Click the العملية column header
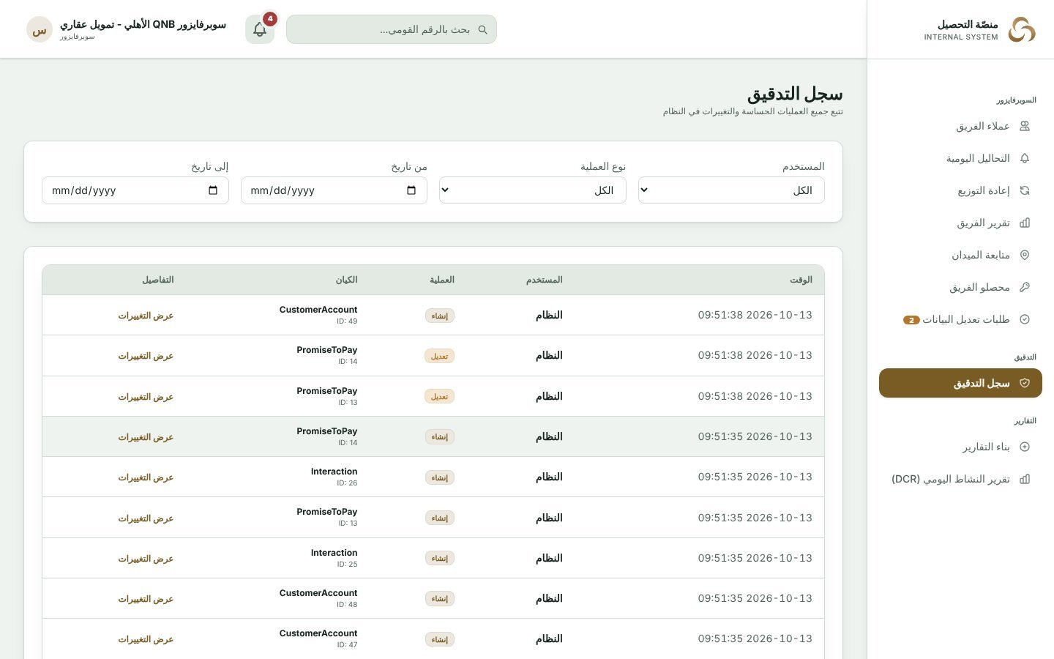This screenshot has height=659, width=1054. 442,280
